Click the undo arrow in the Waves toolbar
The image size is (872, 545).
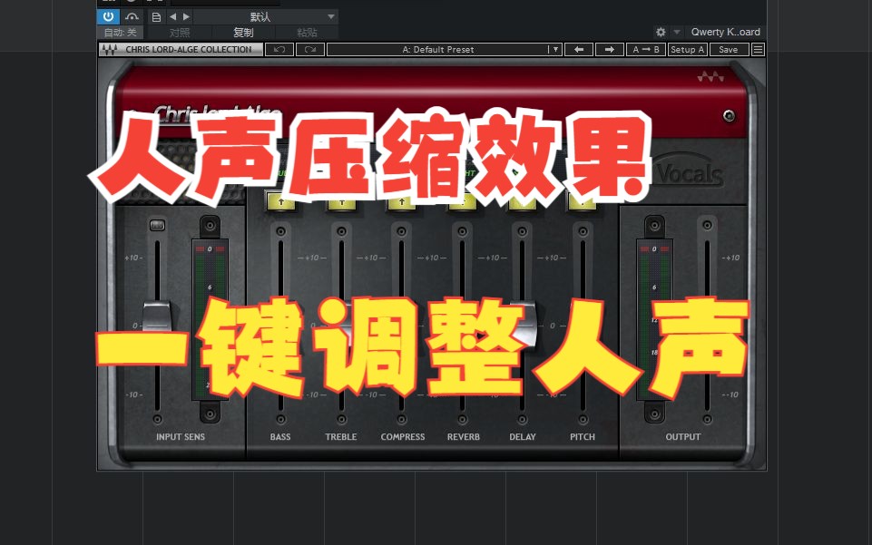pyautogui.click(x=279, y=49)
